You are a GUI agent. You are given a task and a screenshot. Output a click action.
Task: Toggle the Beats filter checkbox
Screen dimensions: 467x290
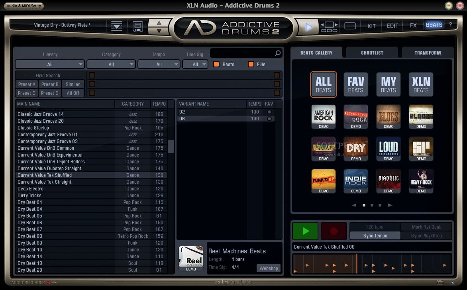click(x=216, y=64)
